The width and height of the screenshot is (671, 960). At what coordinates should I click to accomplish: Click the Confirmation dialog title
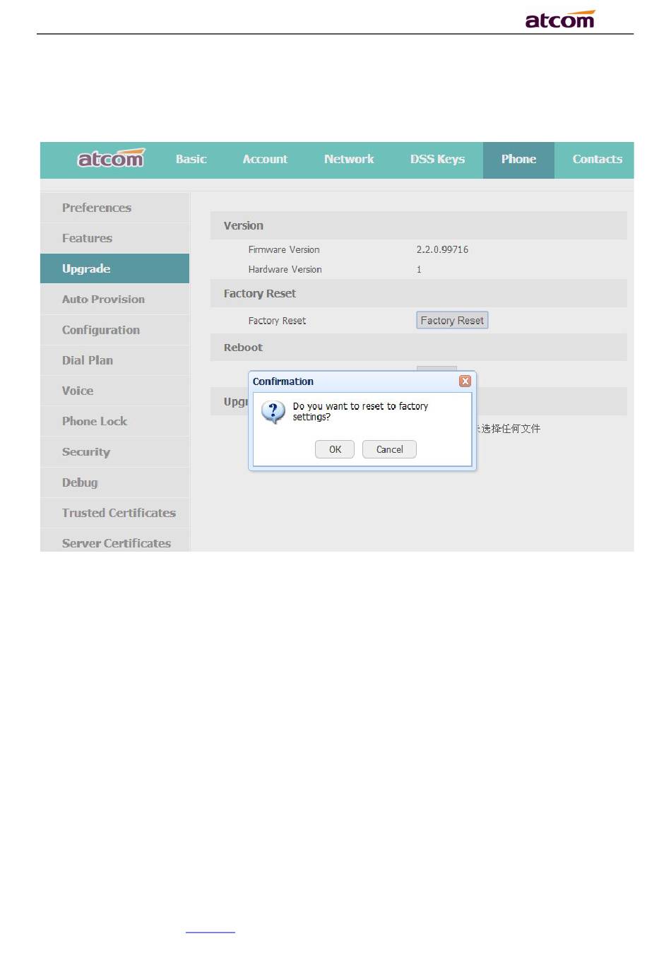[283, 381]
